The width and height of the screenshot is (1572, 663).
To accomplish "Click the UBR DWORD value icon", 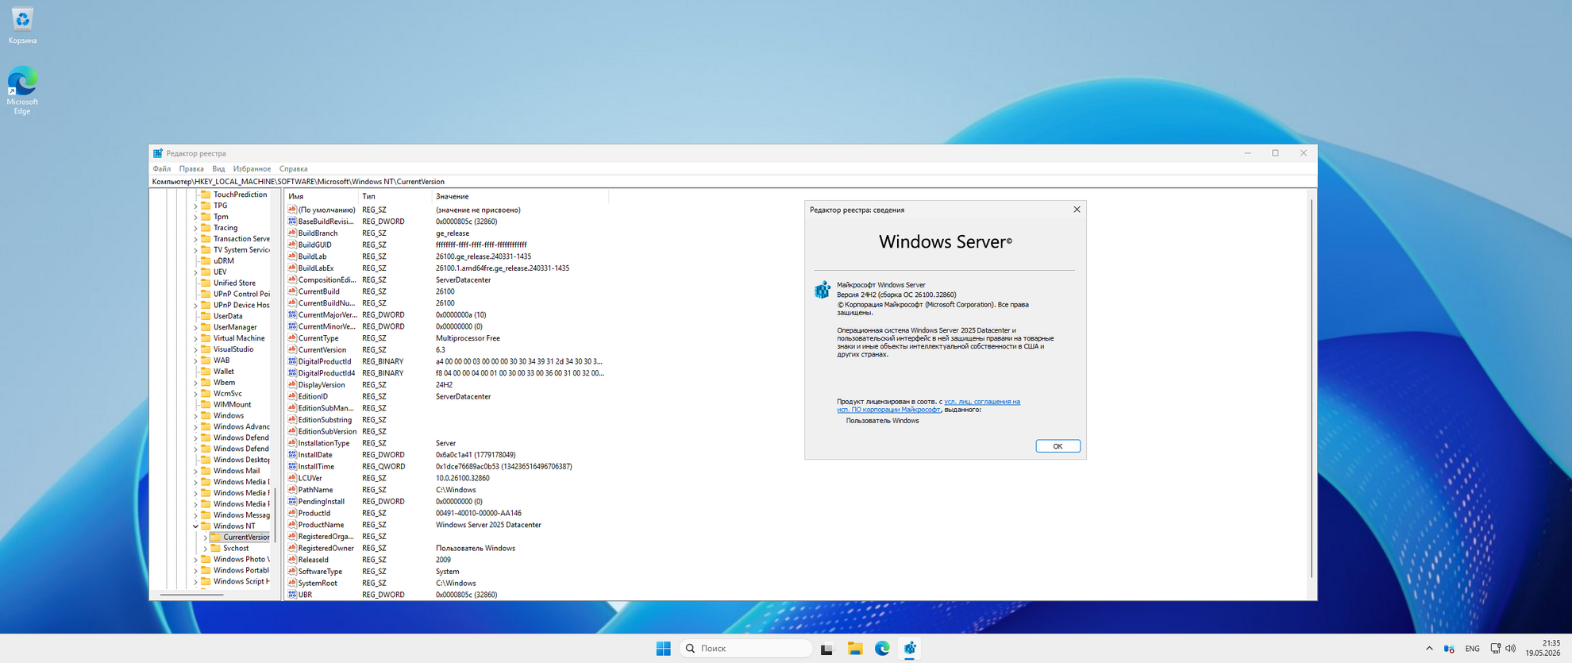I will 292,595.
